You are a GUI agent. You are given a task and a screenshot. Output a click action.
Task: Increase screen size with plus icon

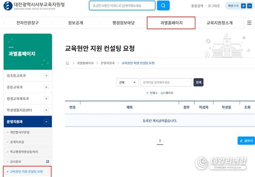tap(243, 6)
